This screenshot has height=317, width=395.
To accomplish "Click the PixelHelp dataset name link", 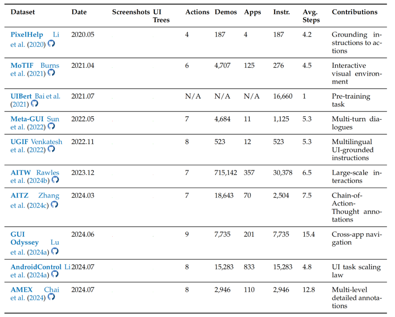I will pyautogui.click(x=27, y=35).
